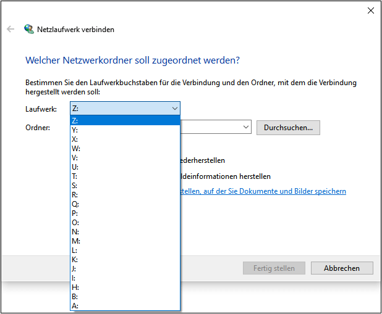Screen dimensions: 382x314
Task: Select drive letter W:
Action: pyautogui.click(x=125, y=149)
